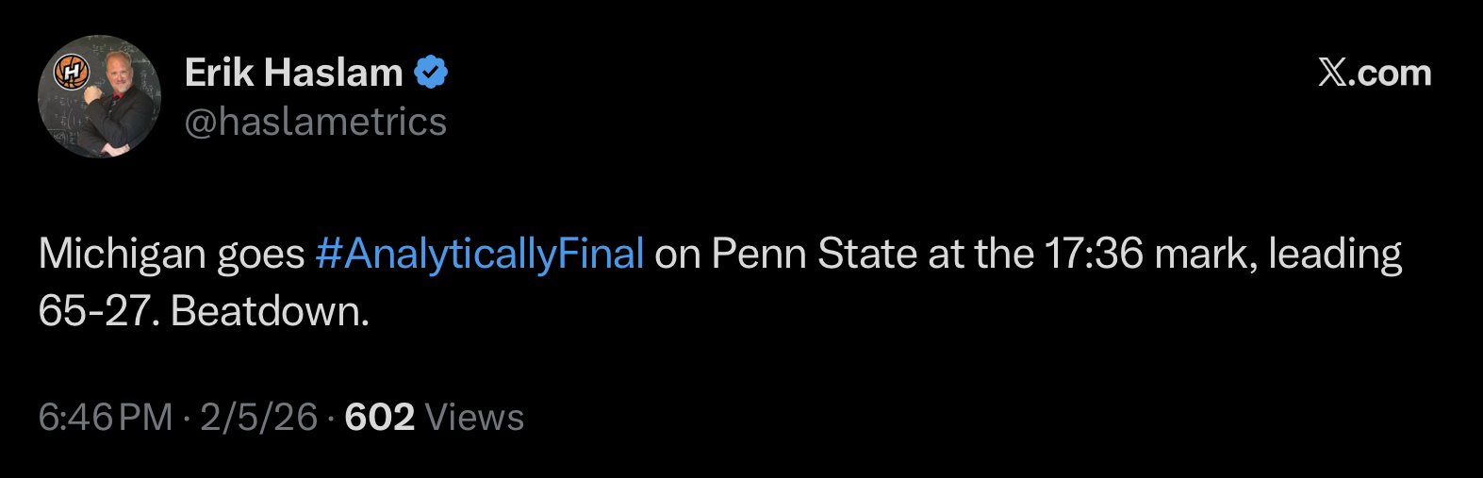Click the @haslametrics handle

[315, 122]
